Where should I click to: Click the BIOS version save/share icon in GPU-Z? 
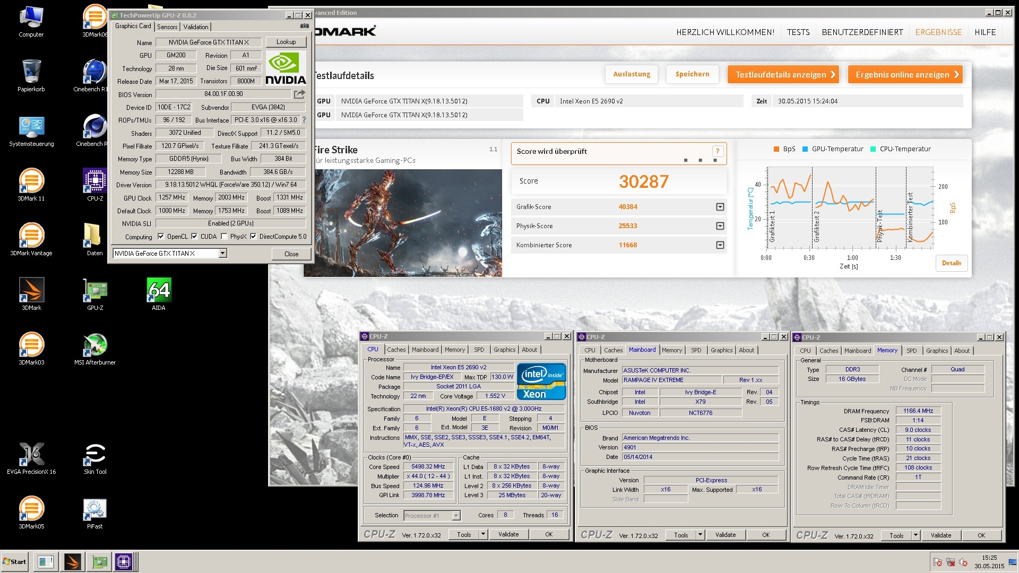(x=300, y=94)
